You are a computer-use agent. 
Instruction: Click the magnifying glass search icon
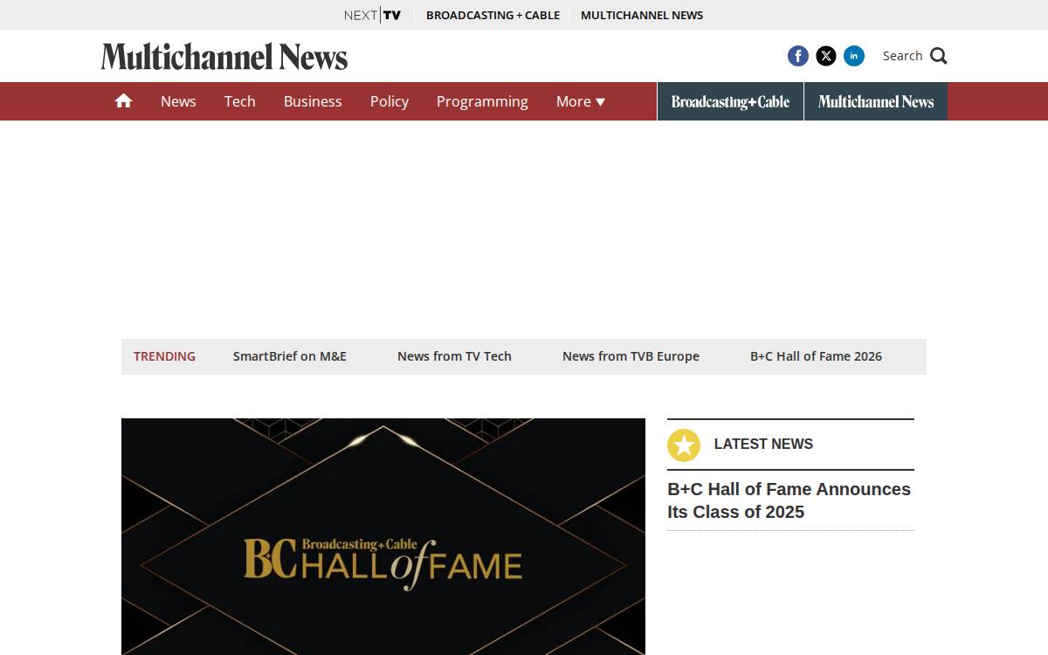(939, 56)
